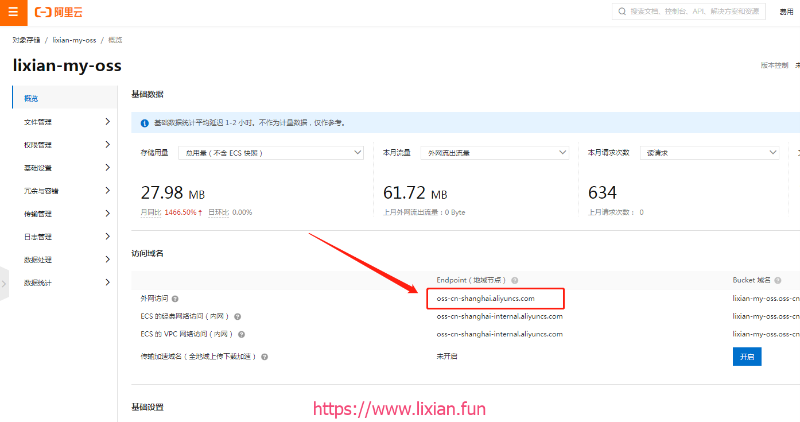Image resolution: width=800 pixels, height=422 pixels.
Task: Click 对象存储 breadcrumb link
Action: pyautogui.click(x=26, y=40)
